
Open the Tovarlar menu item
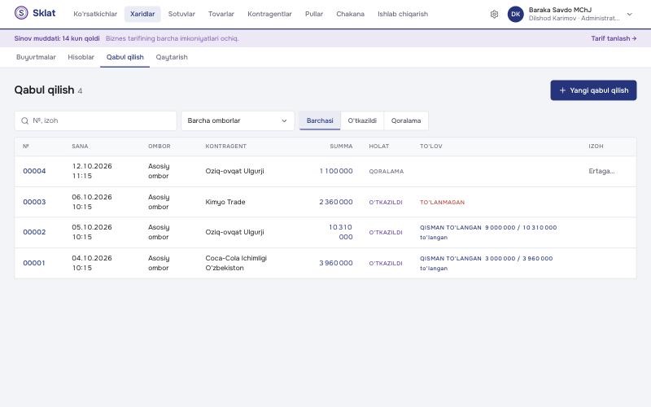(x=221, y=14)
